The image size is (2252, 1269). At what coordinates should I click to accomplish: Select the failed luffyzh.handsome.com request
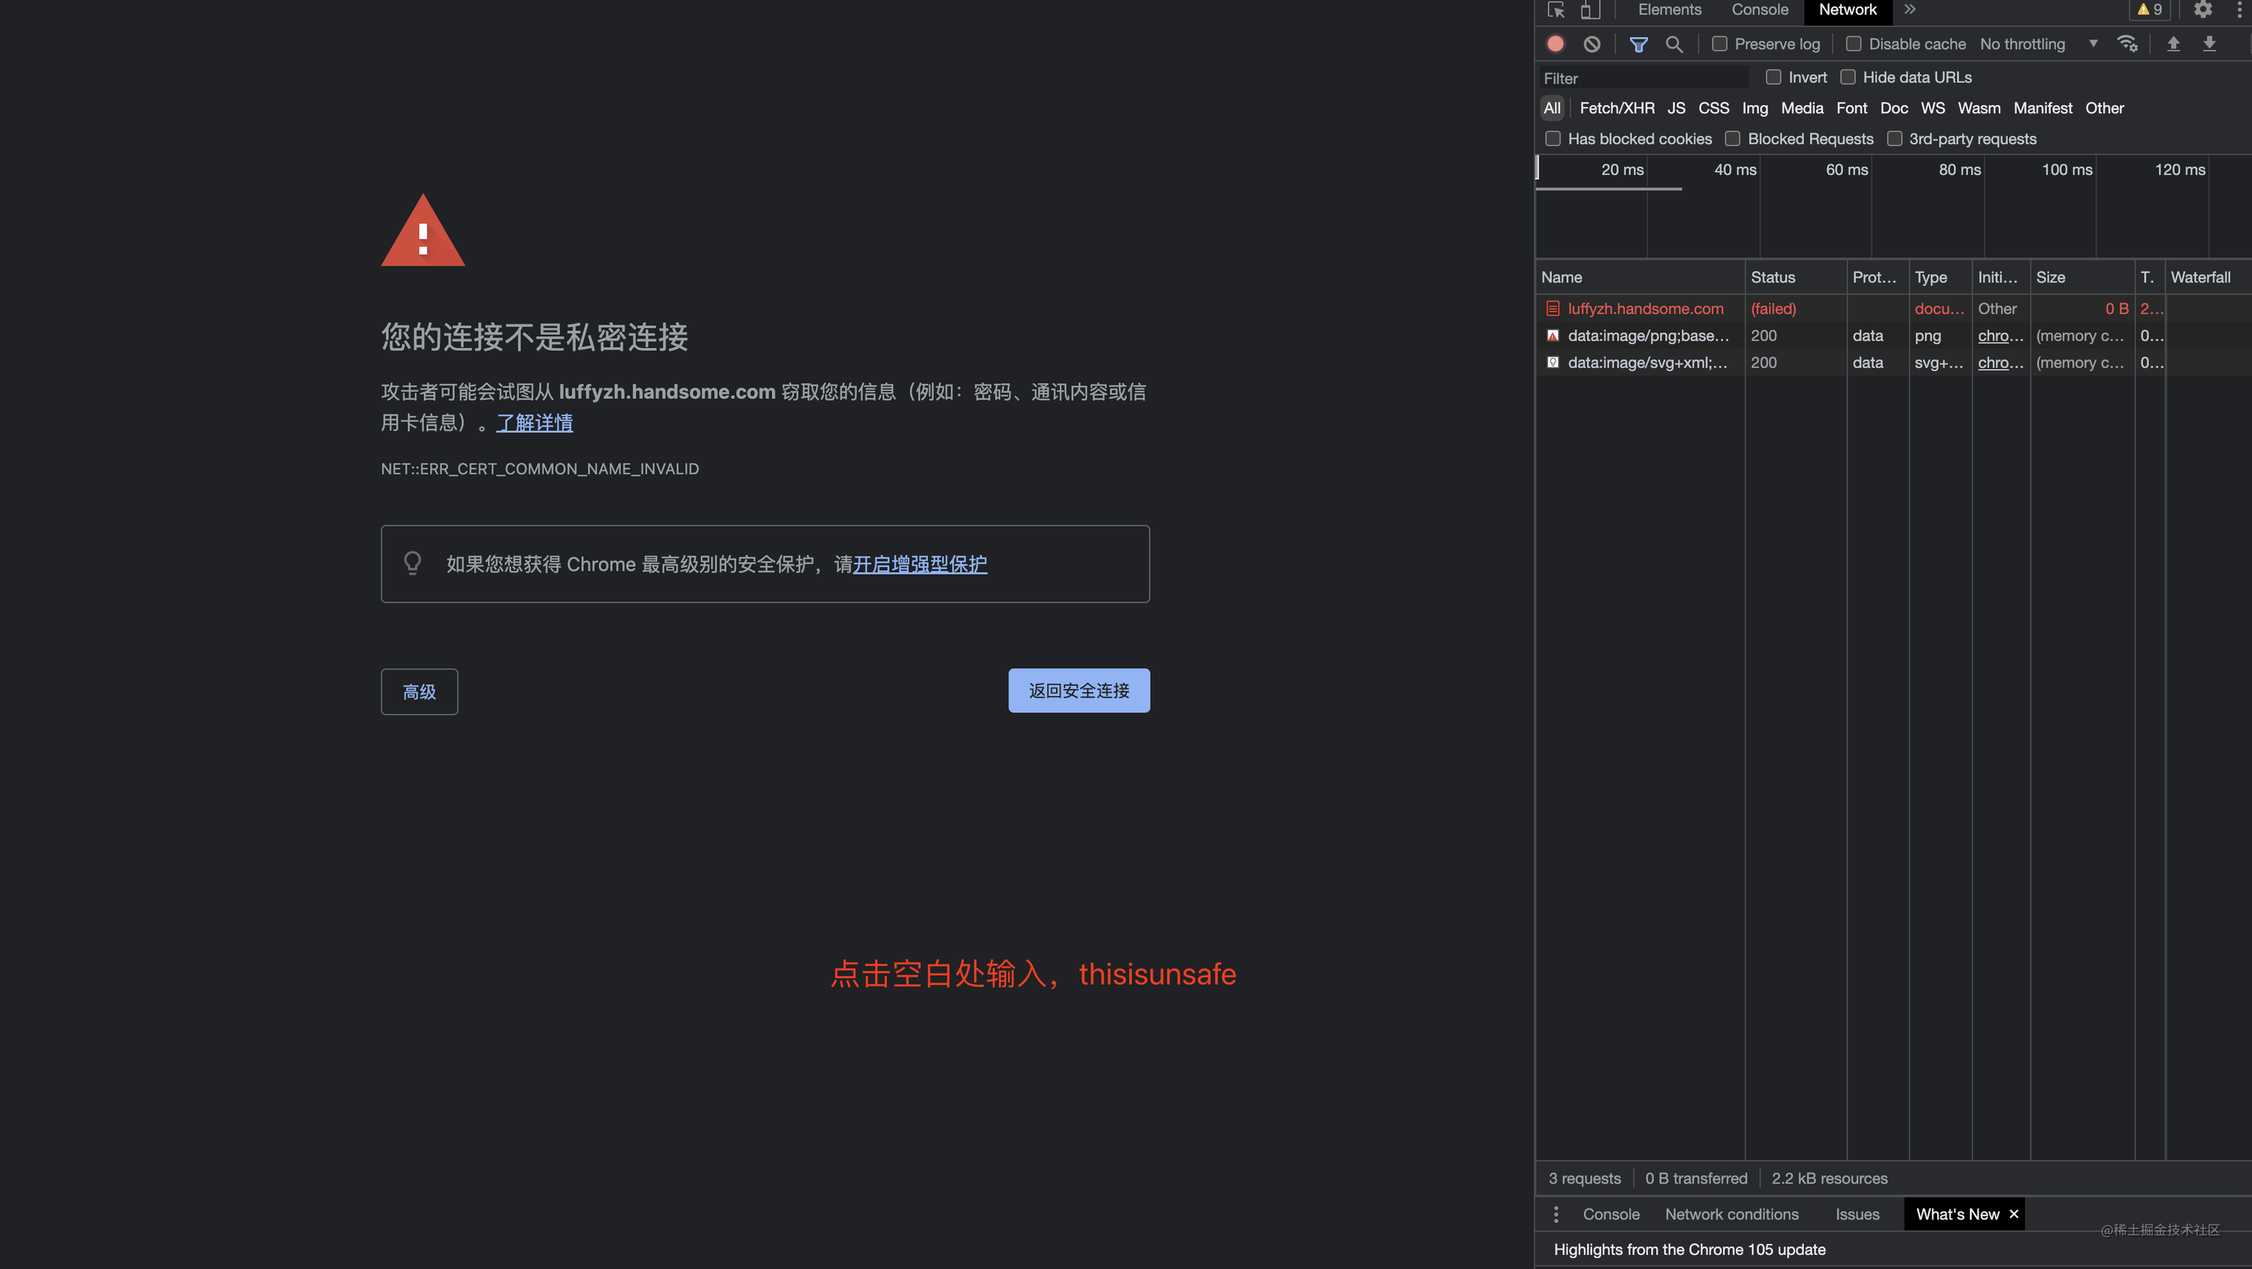coord(1646,309)
